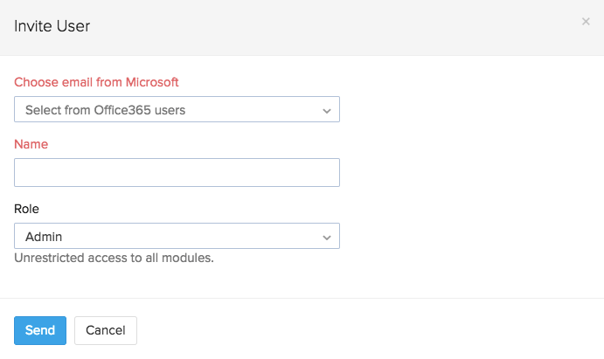Expand the Role dropdown
Screen dimensions: 604x359
[x=177, y=237]
